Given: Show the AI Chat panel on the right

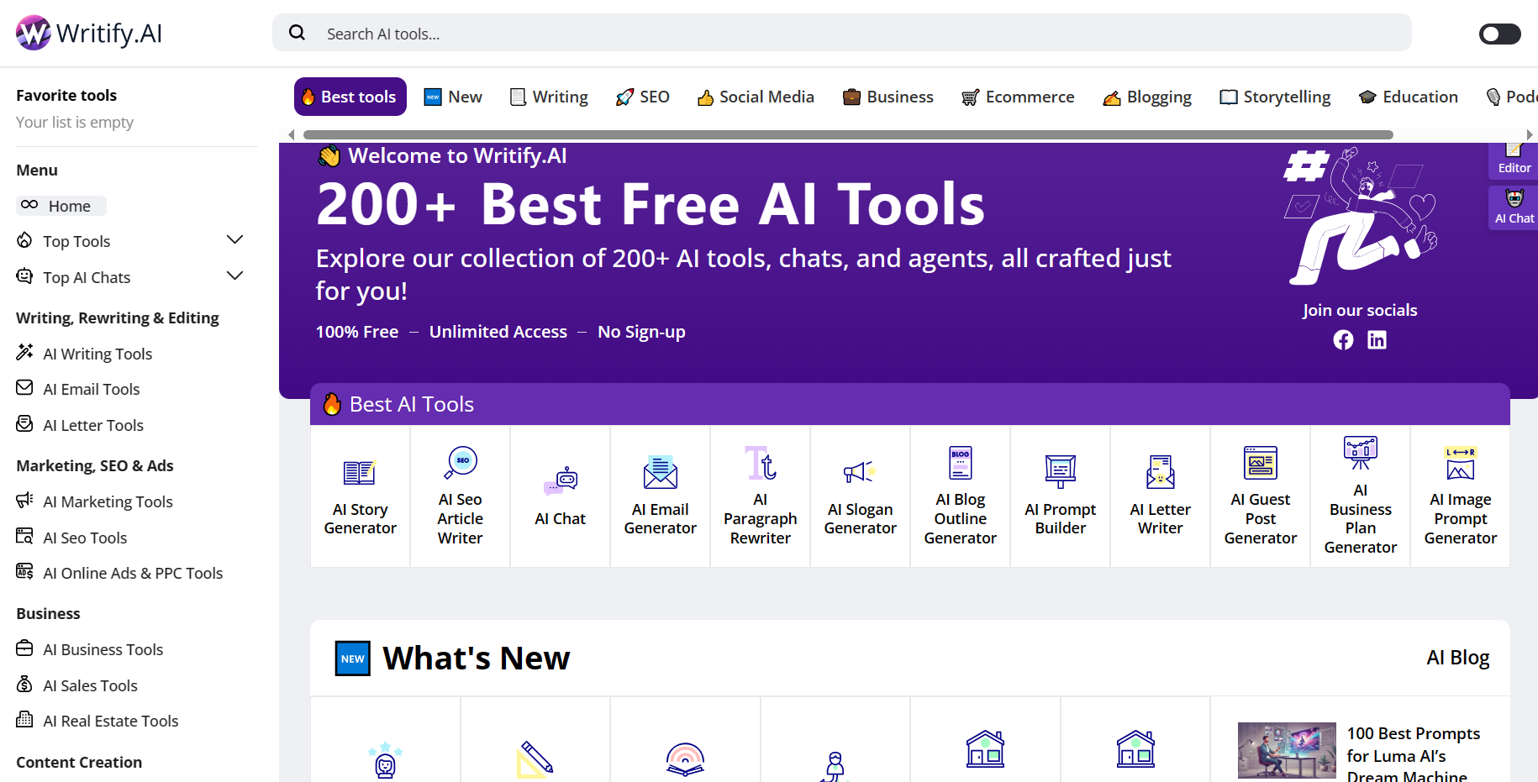Looking at the screenshot, I should click(1514, 208).
